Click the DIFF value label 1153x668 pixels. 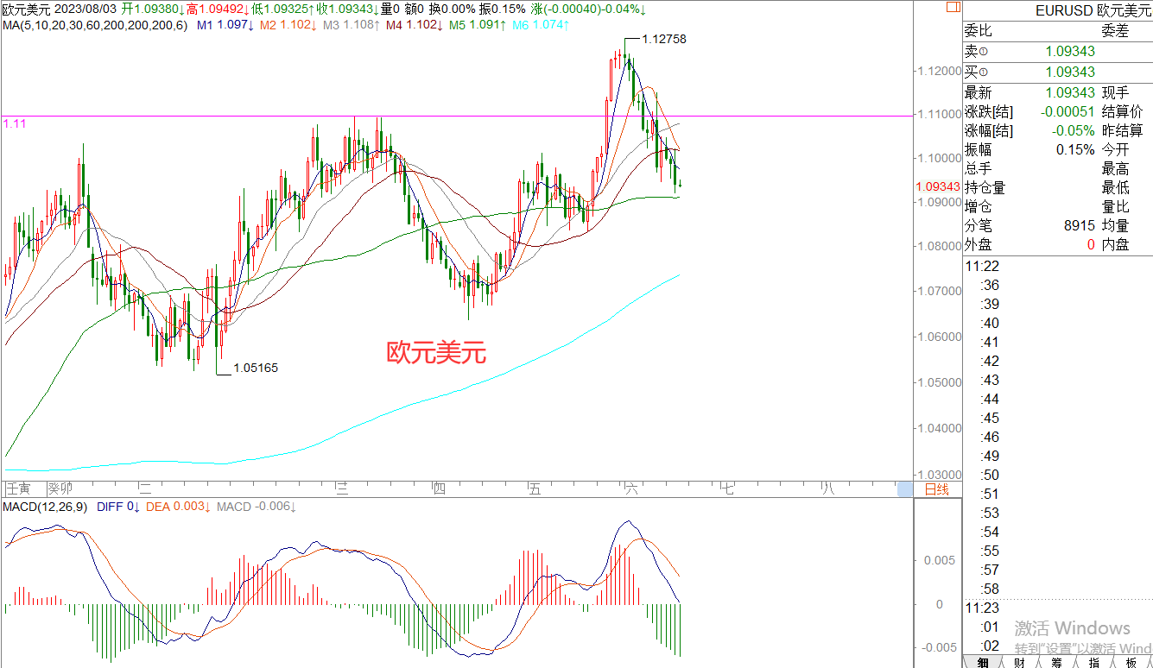tap(119, 507)
